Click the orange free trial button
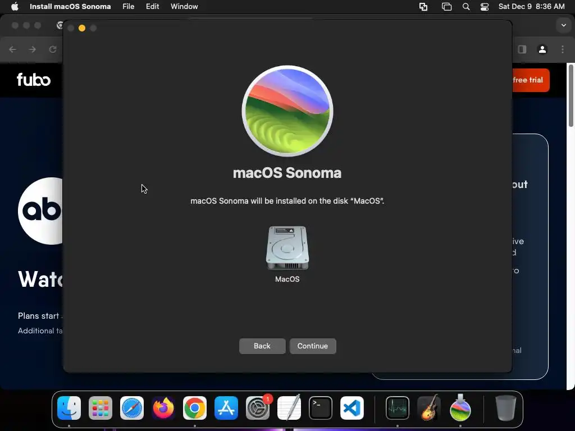 click(531, 80)
